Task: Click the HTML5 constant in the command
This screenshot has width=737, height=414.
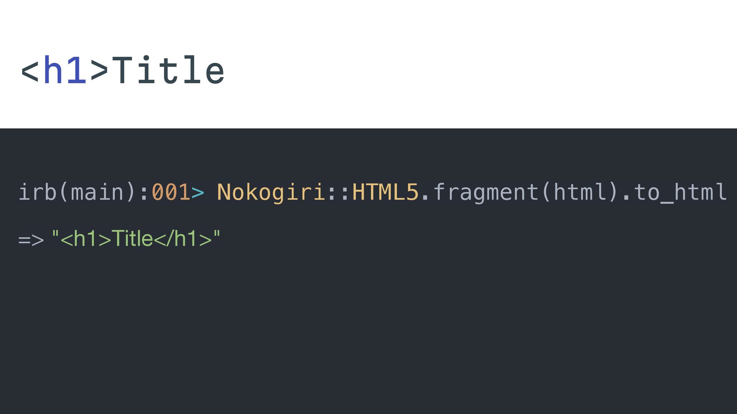Action: point(385,192)
